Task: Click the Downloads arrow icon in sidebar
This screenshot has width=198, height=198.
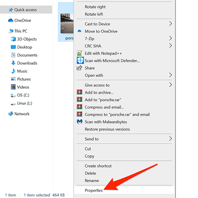Action: point(13,63)
